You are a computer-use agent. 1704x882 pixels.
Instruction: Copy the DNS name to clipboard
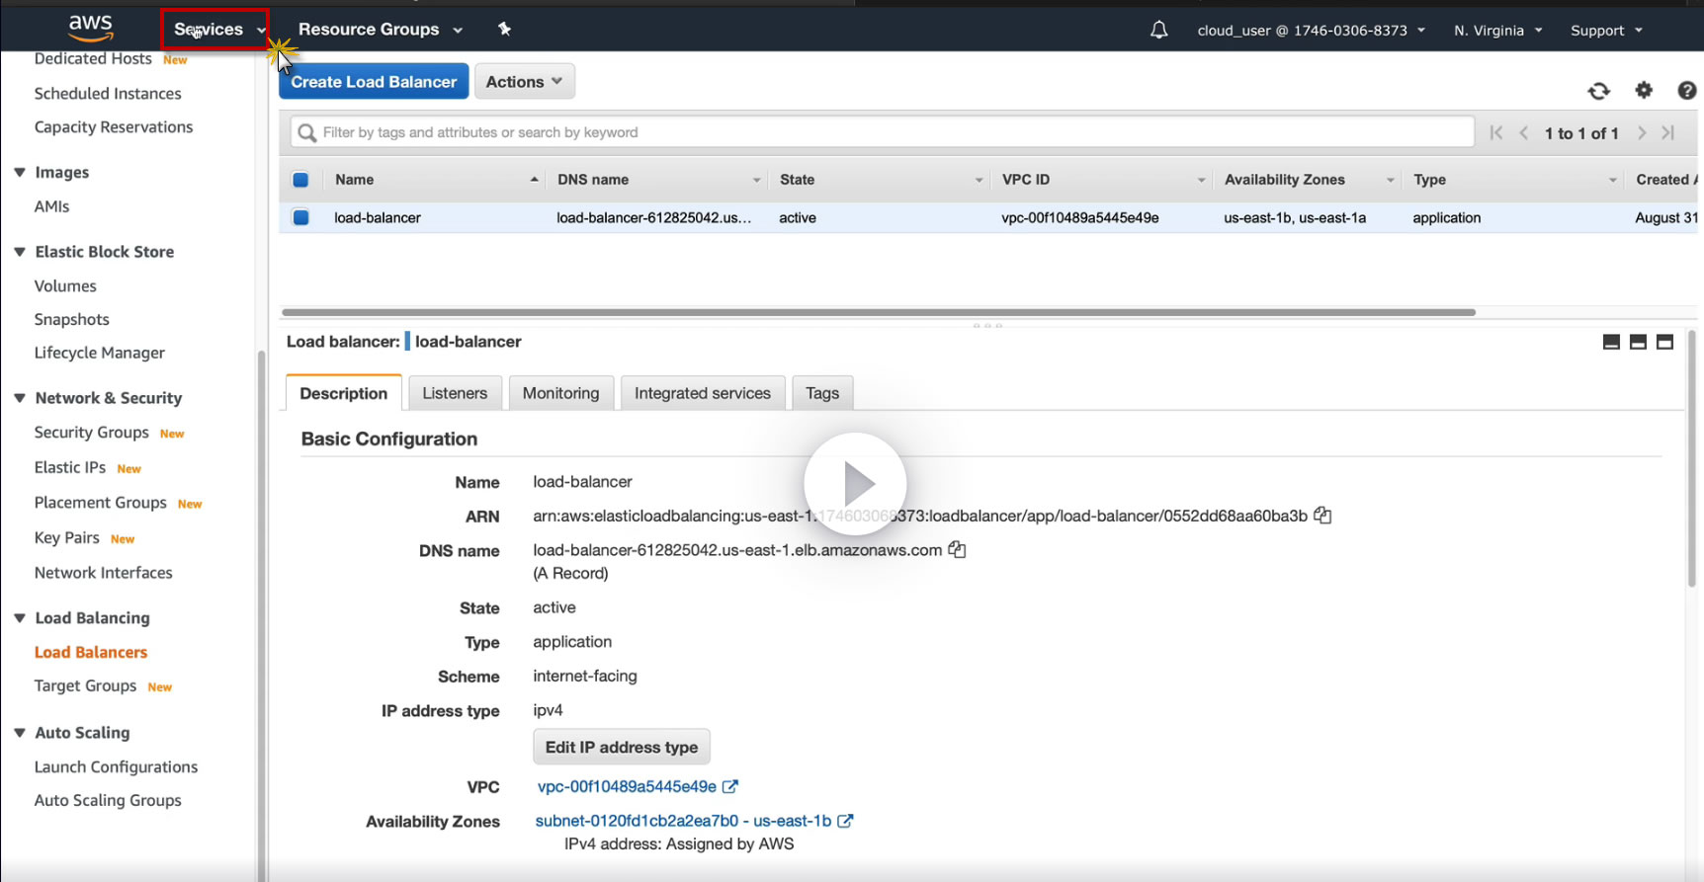coord(957,550)
